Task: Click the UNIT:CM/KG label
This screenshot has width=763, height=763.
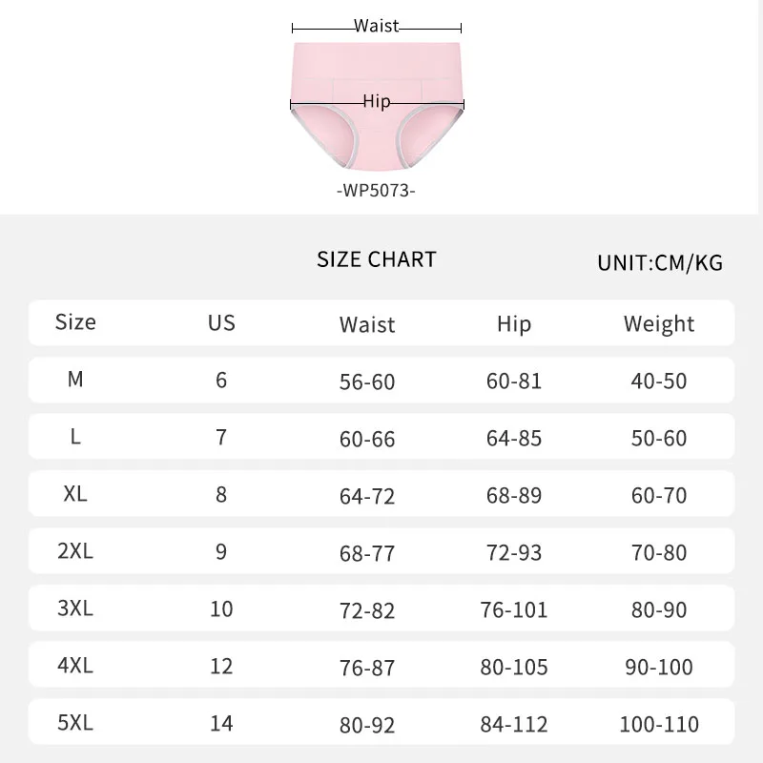Action: 660,263
